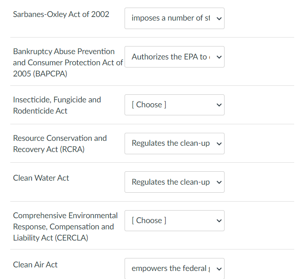Click chevron arrow on Sarbanes-Oxley dropdown
Viewport: 300px width, 279px height.
click(x=218, y=19)
